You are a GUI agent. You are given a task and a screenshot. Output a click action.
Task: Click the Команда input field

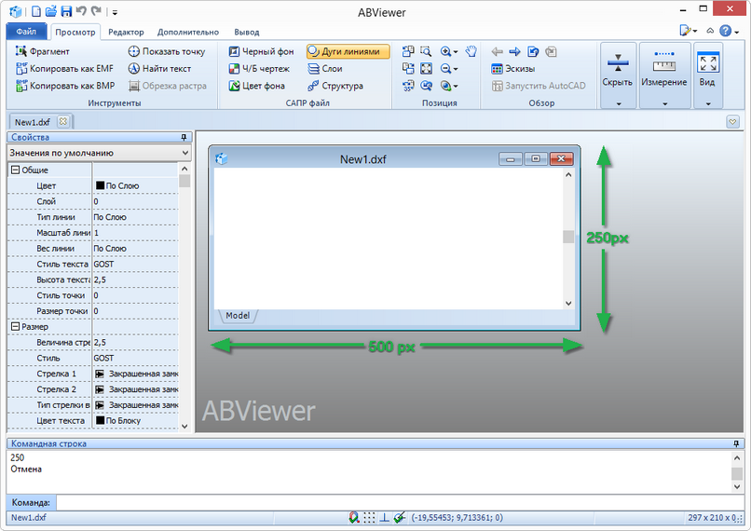(391, 502)
